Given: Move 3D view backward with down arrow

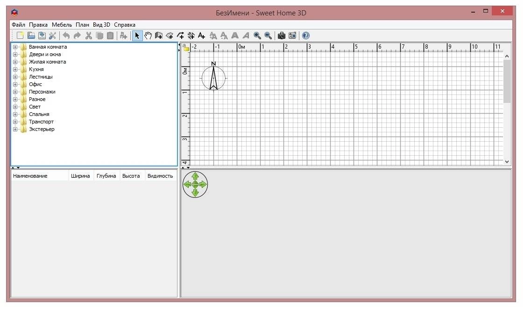Looking at the screenshot, I should (x=196, y=193).
